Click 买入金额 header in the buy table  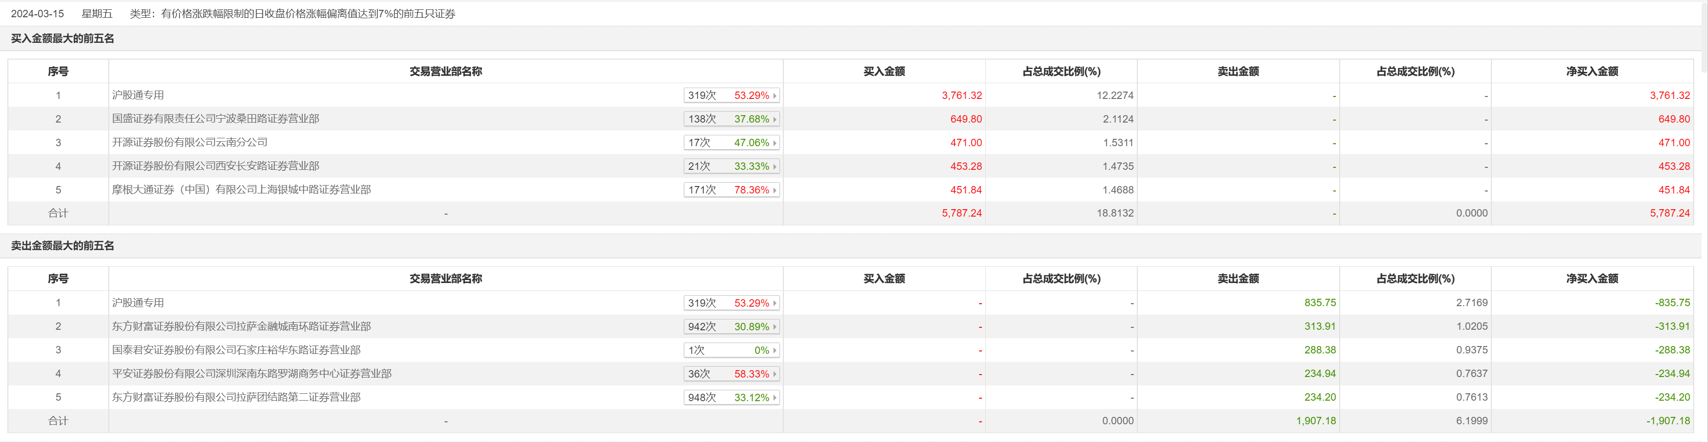[x=884, y=71]
